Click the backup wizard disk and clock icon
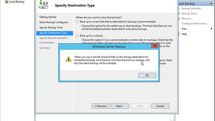Image resolution: width=215 pixels, height=121 pixels. tap(43, 5)
